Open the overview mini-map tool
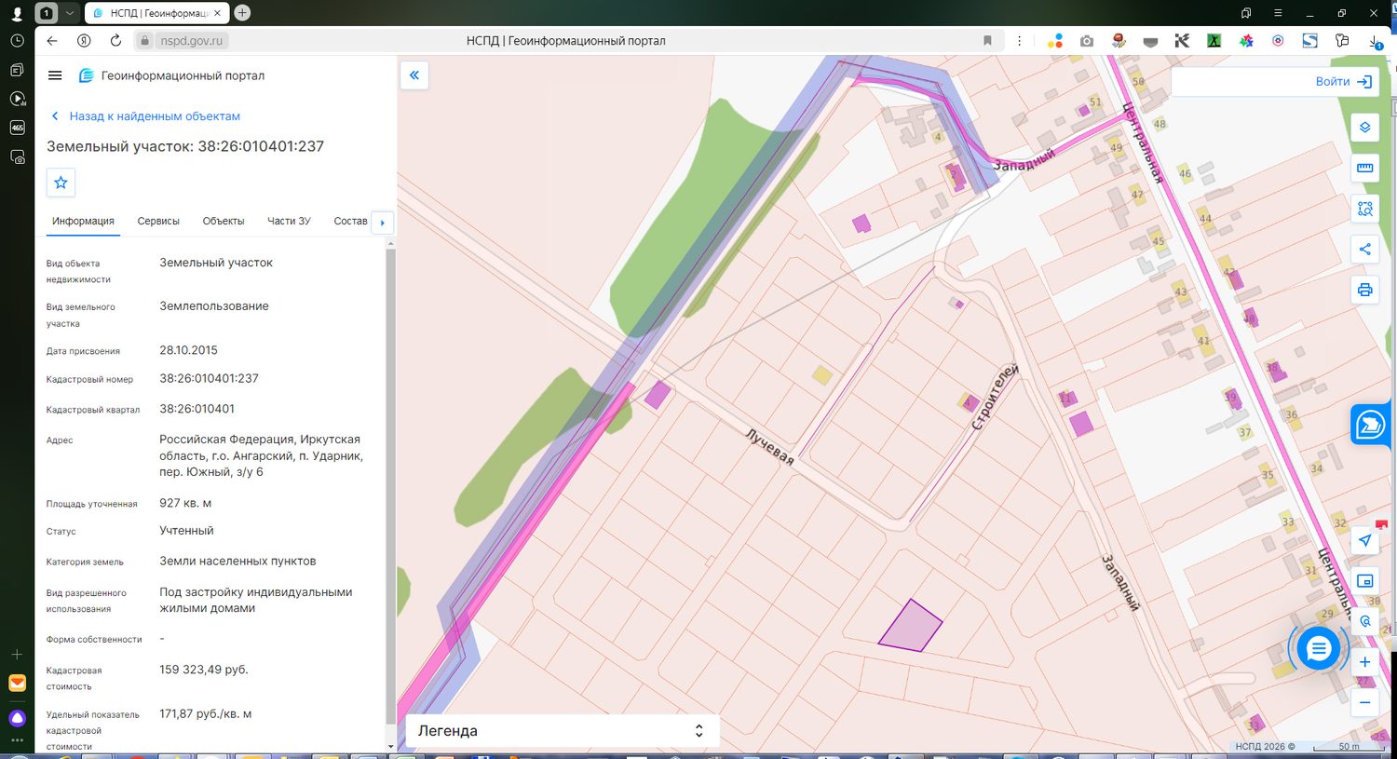1397x759 pixels. click(x=1364, y=581)
